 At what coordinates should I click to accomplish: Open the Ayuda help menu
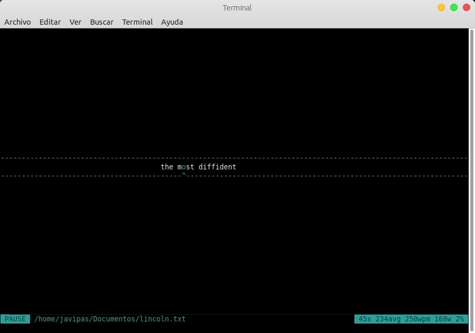[x=172, y=22]
